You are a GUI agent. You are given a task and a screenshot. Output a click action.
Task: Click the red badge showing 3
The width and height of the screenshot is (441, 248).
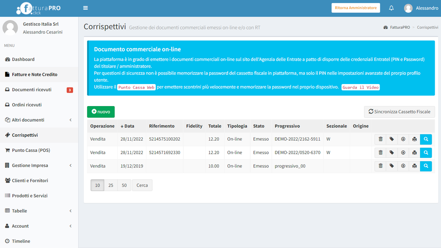70,90
